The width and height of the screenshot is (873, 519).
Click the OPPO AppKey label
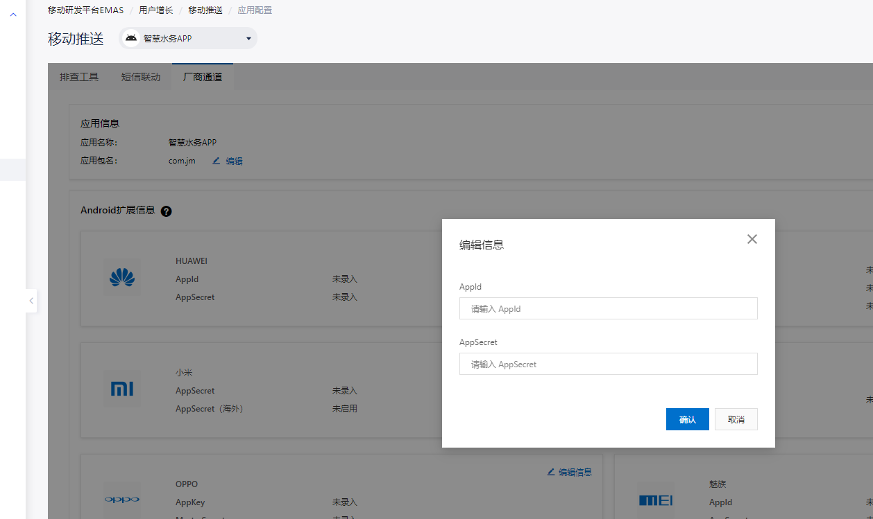tap(190, 502)
